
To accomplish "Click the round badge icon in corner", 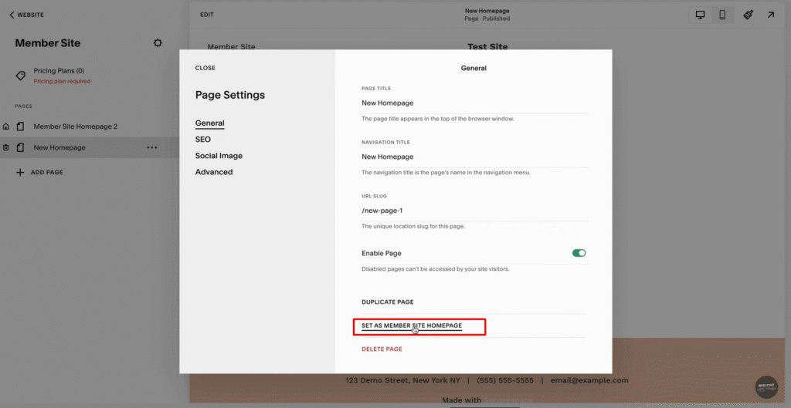I will click(x=766, y=388).
